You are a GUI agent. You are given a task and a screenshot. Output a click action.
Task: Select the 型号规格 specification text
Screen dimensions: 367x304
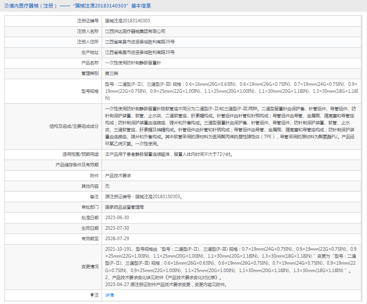(232, 91)
